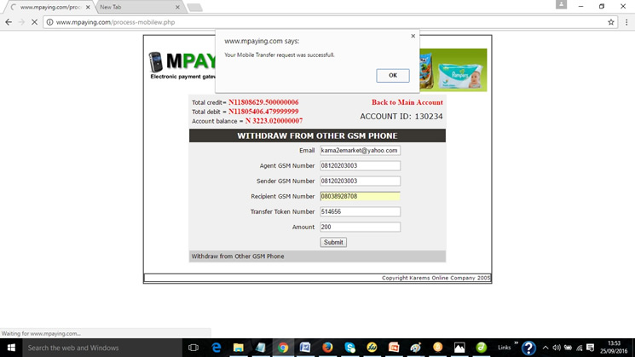Screen dimensions: 635x357
Task: Stop loading the page
Action: pyautogui.click(x=33, y=22)
